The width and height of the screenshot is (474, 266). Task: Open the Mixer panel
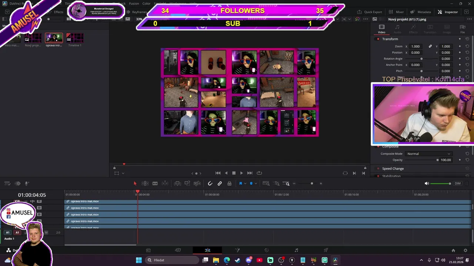(396, 12)
